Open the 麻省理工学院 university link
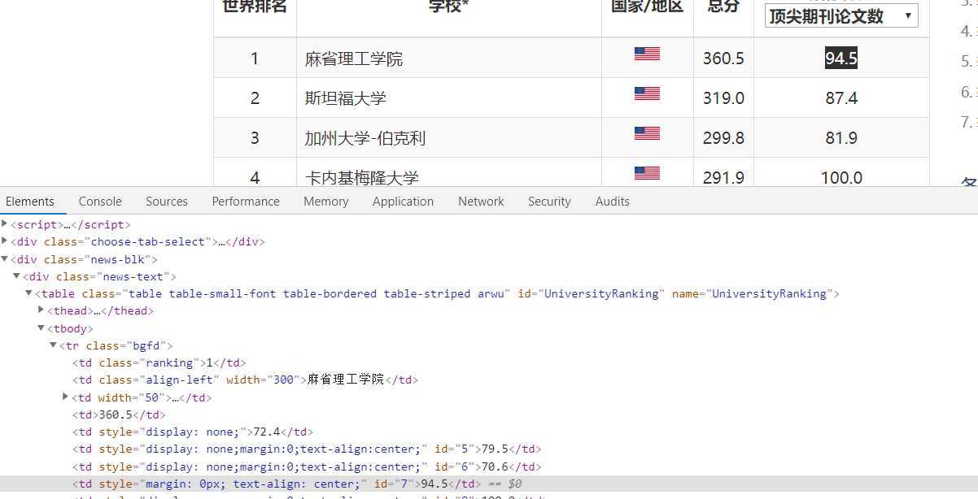The width and height of the screenshot is (978, 499). (354, 59)
